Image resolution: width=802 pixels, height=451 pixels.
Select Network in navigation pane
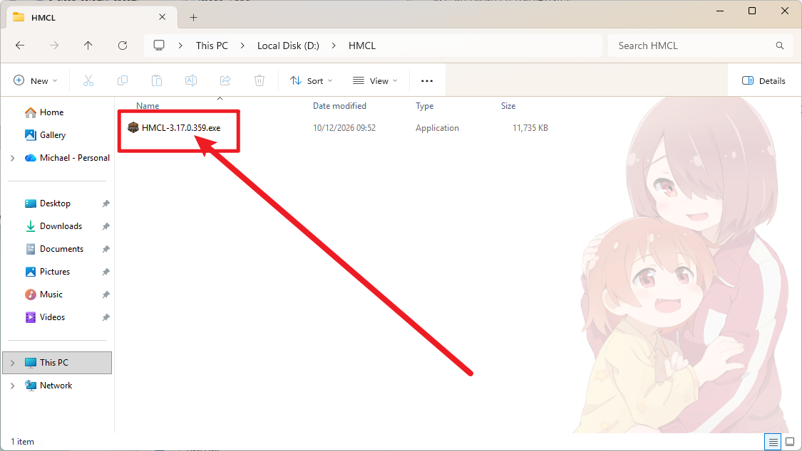(56, 386)
